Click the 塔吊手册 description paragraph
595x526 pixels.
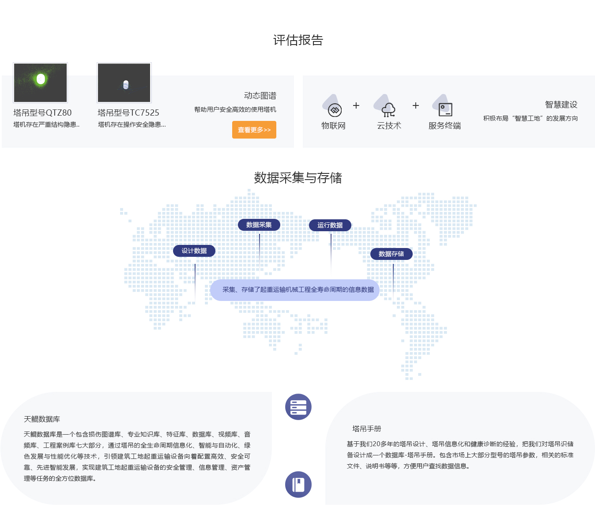[x=460, y=455]
